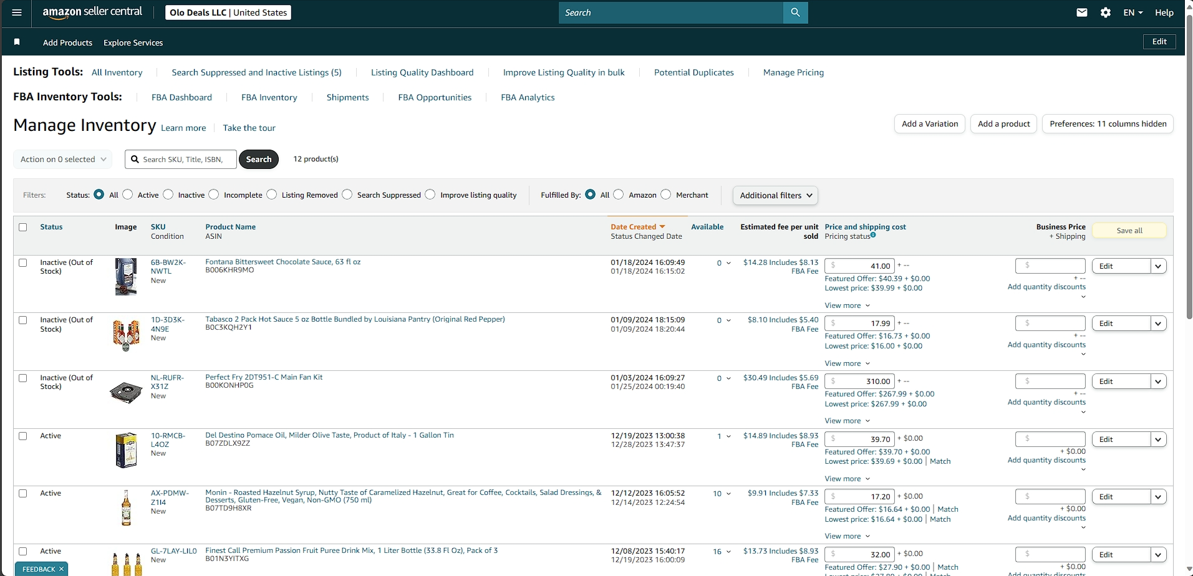The width and height of the screenshot is (1193, 576).
Task: Check the box for Del Destino Pomace Oil row
Action: [23, 436]
